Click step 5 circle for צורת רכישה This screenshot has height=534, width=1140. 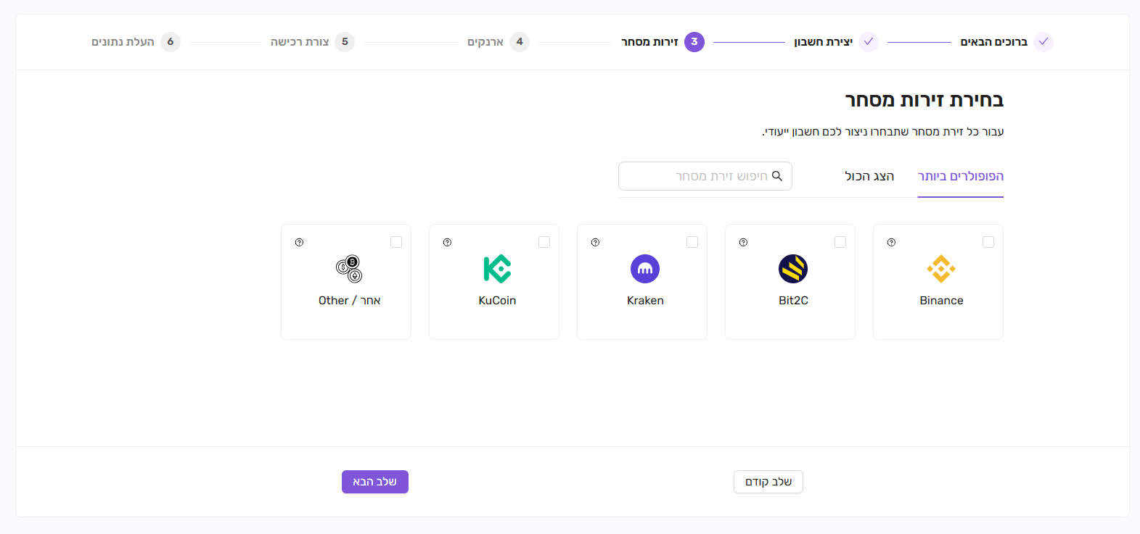click(345, 42)
